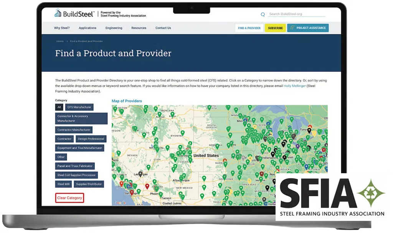Click the search magnifier icon
Image resolution: width=393 pixels, height=233 pixels.
click(x=263, y=15)
